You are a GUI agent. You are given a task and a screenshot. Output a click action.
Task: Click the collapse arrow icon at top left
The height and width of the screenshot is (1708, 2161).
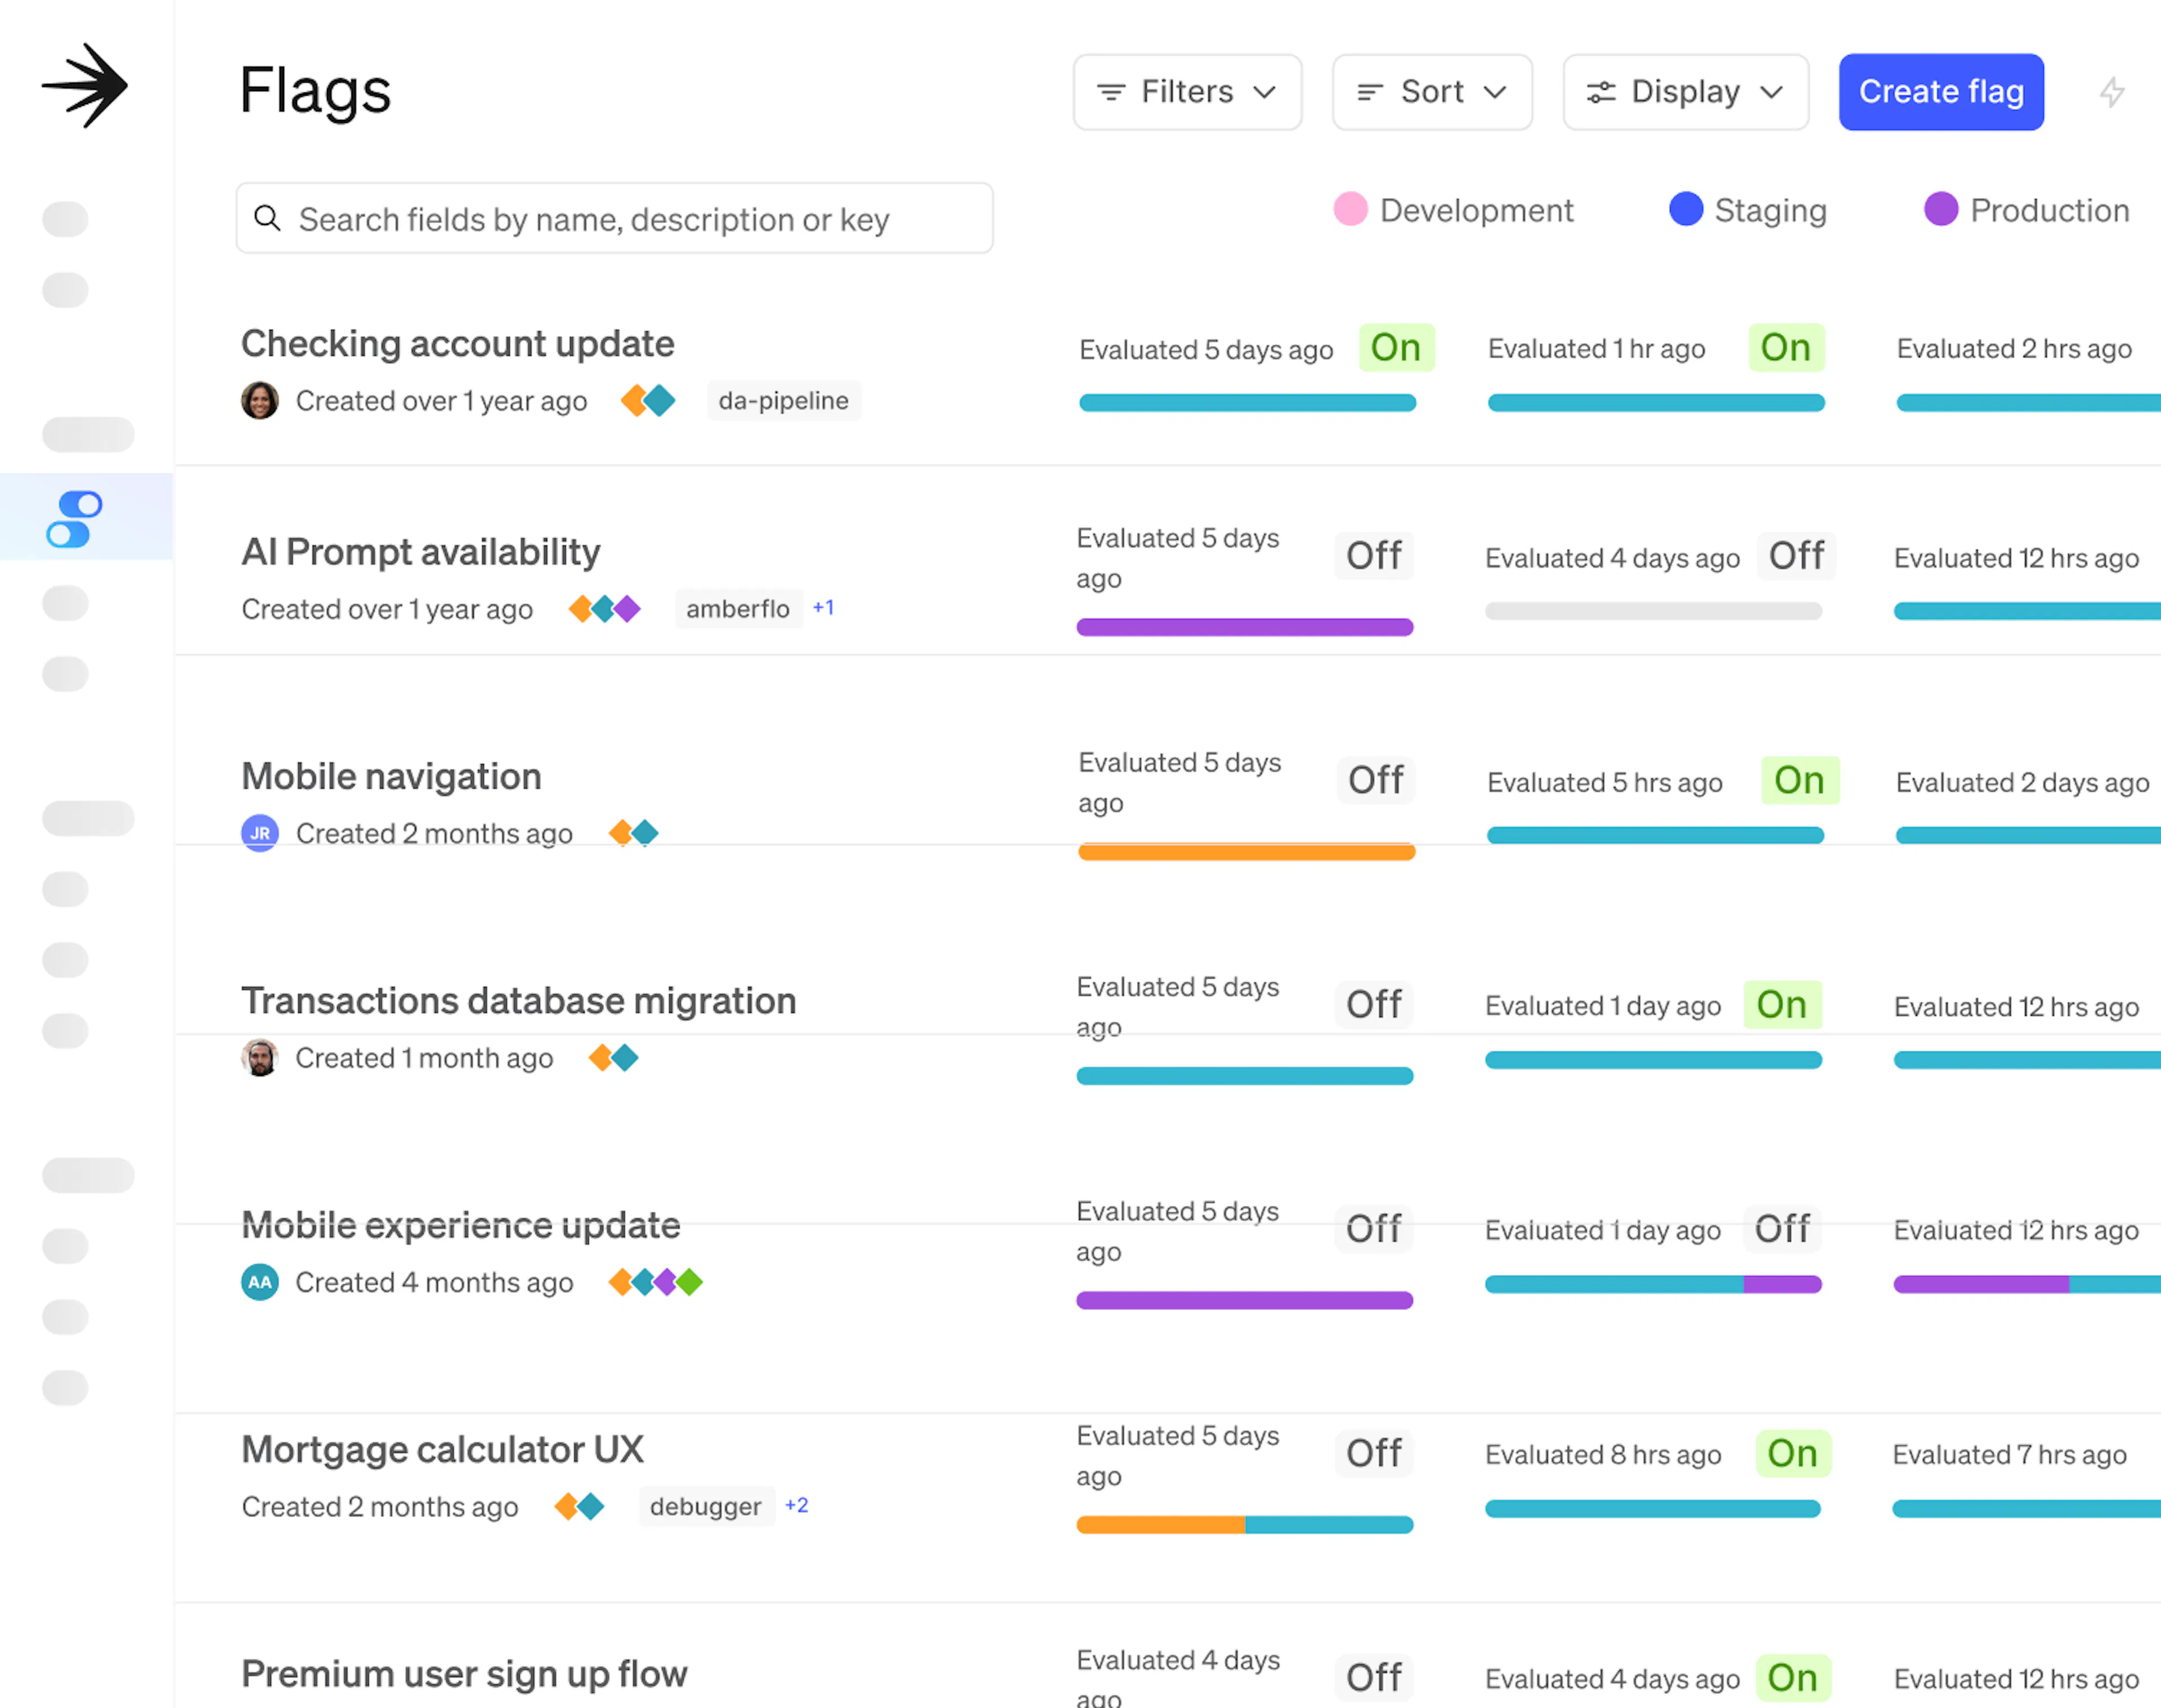pos(84,86)
